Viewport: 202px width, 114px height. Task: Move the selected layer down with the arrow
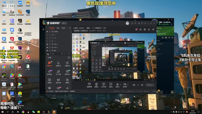67,54
